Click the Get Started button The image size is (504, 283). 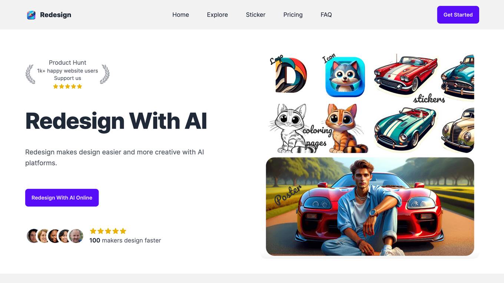458,15
